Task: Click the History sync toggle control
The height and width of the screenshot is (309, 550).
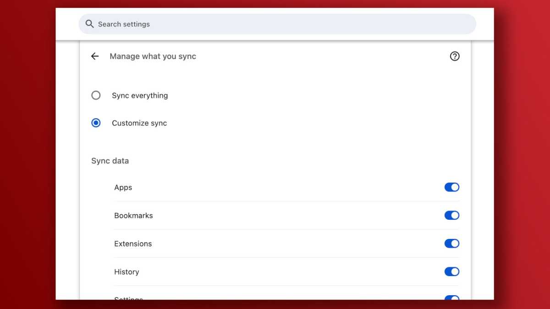Action: [452, 271]
